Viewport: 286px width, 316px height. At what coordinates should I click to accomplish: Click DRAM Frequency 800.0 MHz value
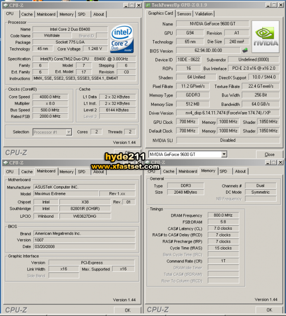pyautogui.click(x=223, y=215)
